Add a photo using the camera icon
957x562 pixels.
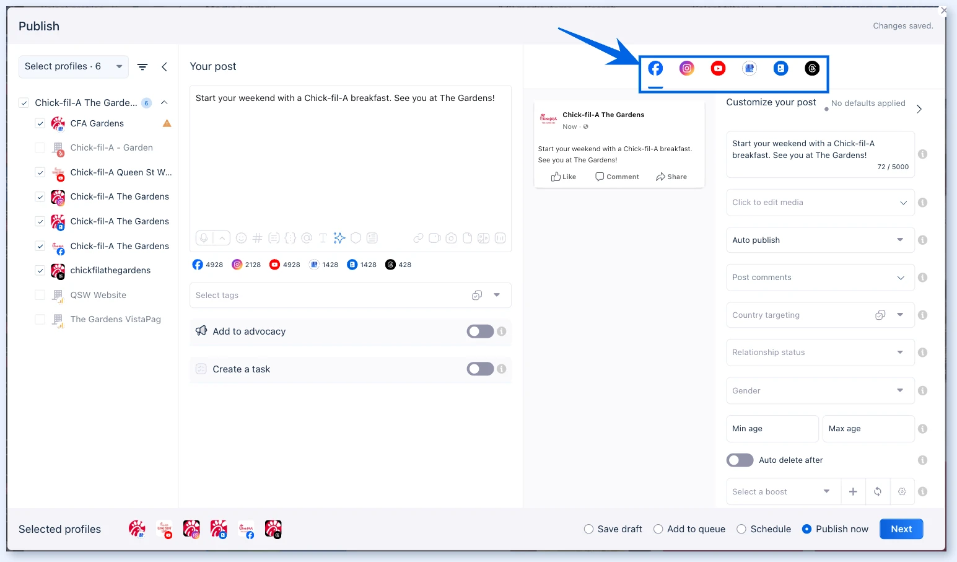[x=451, y=238]
